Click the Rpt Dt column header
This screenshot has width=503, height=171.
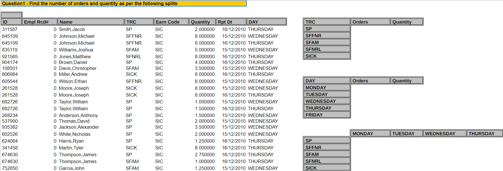pyautogui.click(x=231, y=22)
